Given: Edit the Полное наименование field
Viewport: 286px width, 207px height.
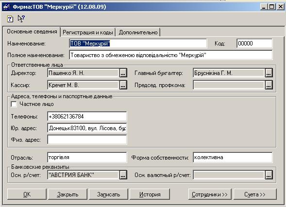Looking at the screenshot, I should click(x=171, y=55).
